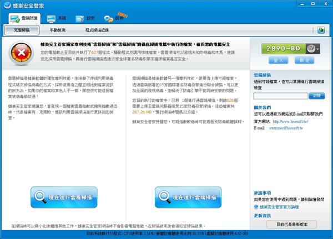Image resolution: width=333 pixels, height=239 pixels.
Task: Click the orange 626 remaining files number
Action: pyautogui.click(x=230, y=100)
